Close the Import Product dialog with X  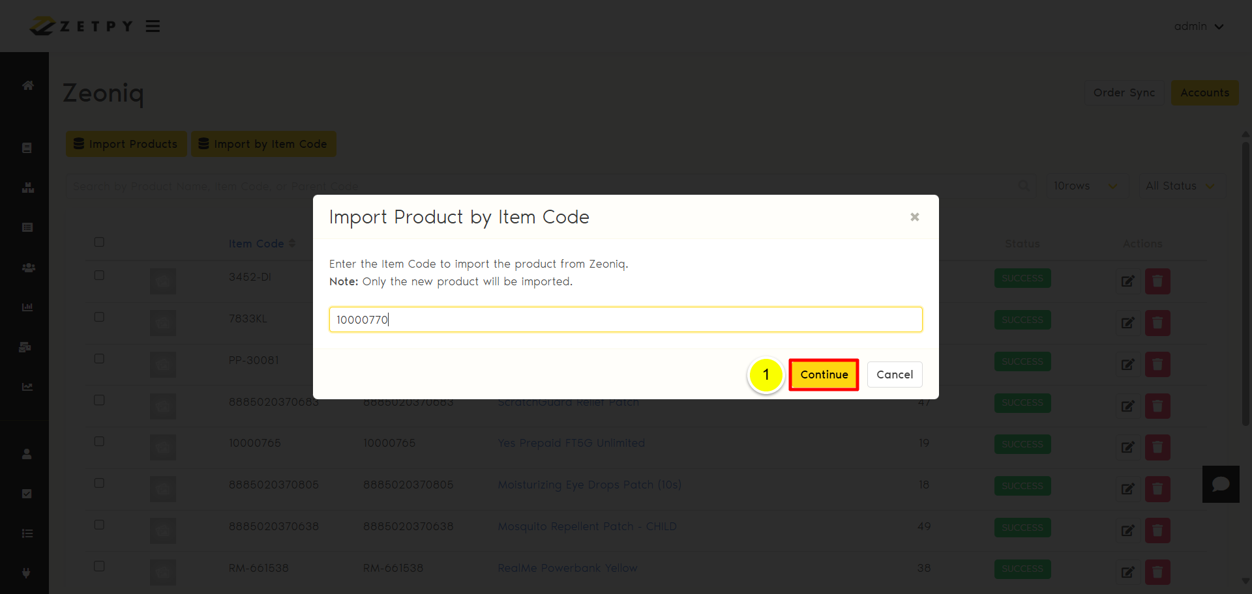(914, 217)
